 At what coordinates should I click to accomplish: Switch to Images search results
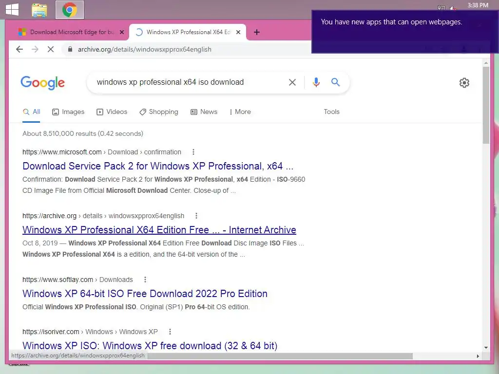(x=68, y=112)
